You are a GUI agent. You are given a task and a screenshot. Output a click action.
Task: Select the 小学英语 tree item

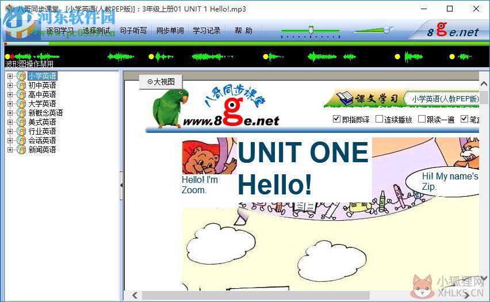[43, 76]
